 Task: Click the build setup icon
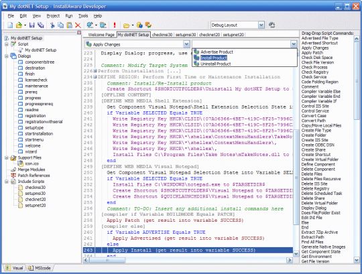coord(90,25)
